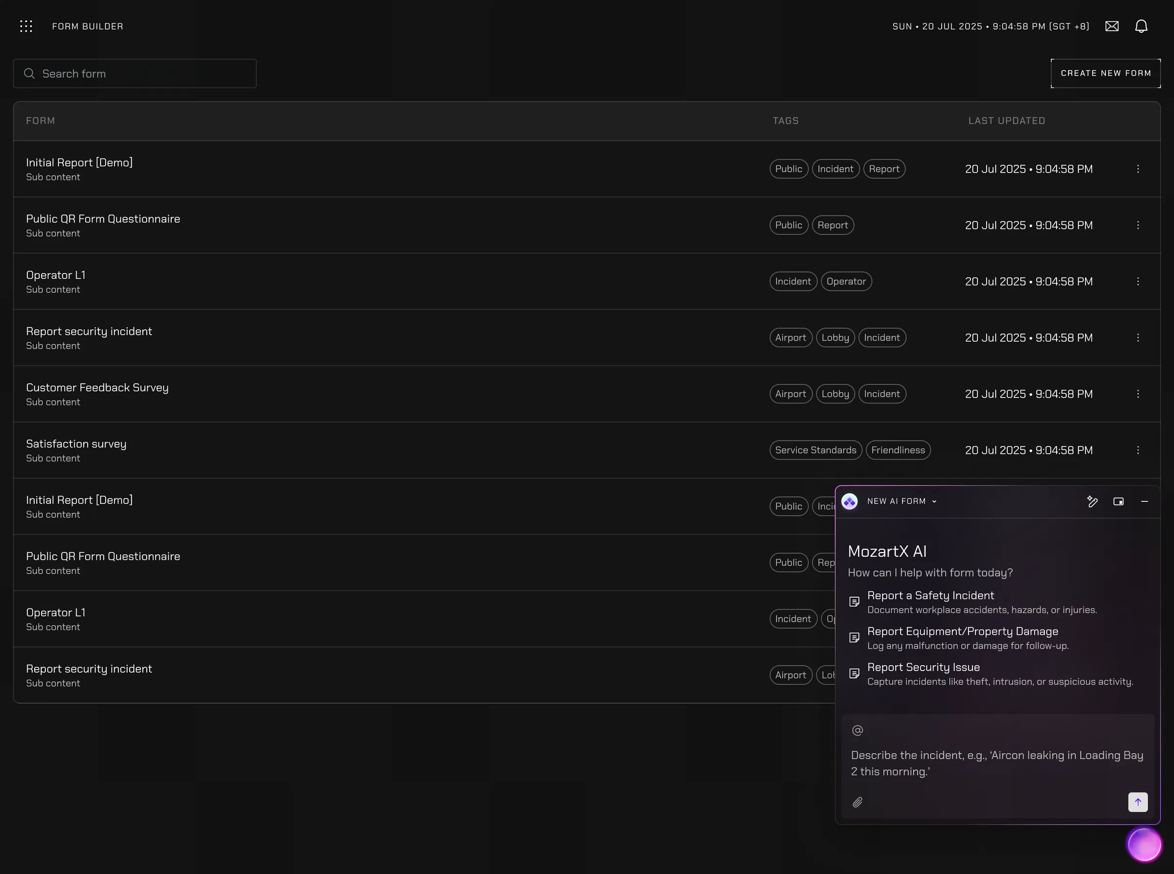
Task: Open the Customer Feedback Survey form
Action: [x=97, y=387]
